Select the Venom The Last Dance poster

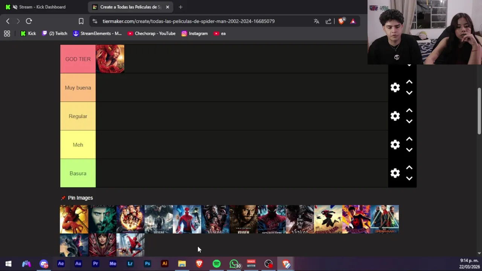point(300,219)
